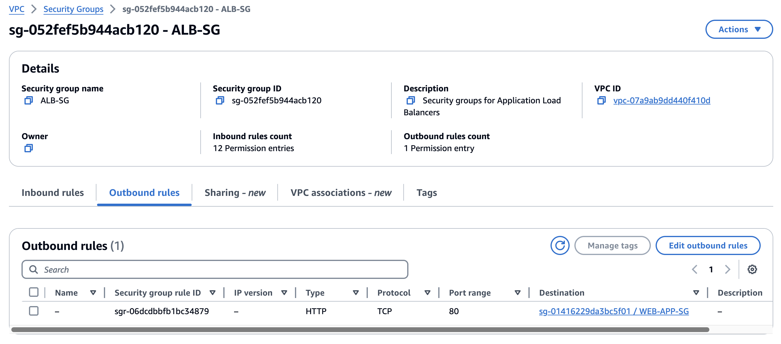Copy the VPC ID icon
The height and width of the screenshot is (344, 781).
[x=601, y=100]
